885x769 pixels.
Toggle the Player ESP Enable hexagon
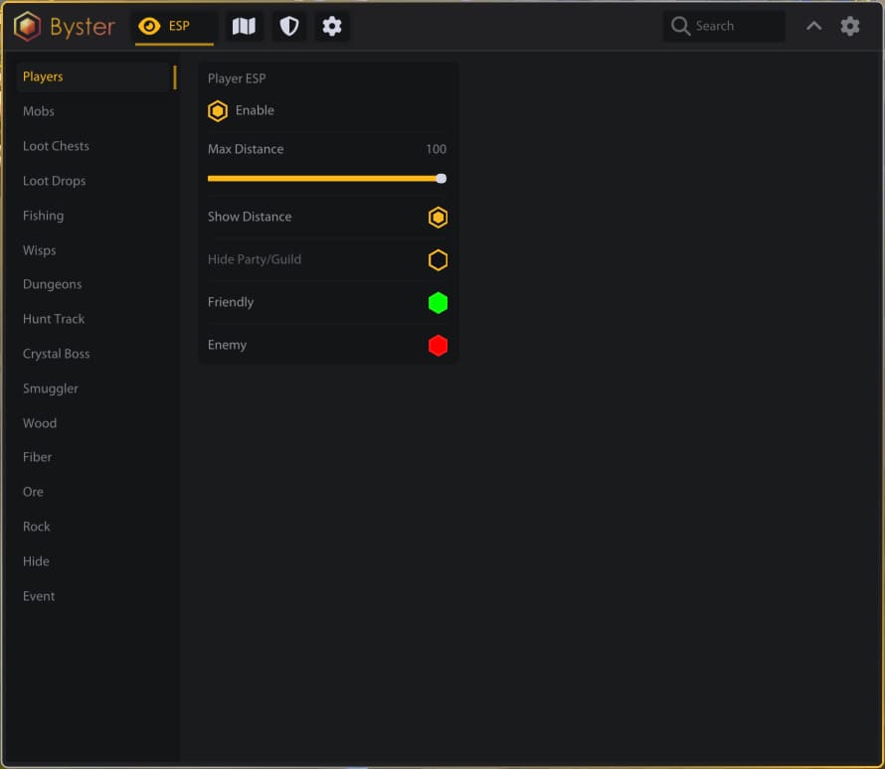click(218, 111)
